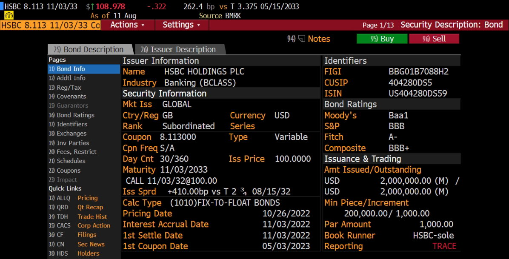Image resolution: width=509 pixels, height=259 pixels.
Task: Select the HSBC 8.113 11/03/33 security field
Action: [x=50, y=25]
